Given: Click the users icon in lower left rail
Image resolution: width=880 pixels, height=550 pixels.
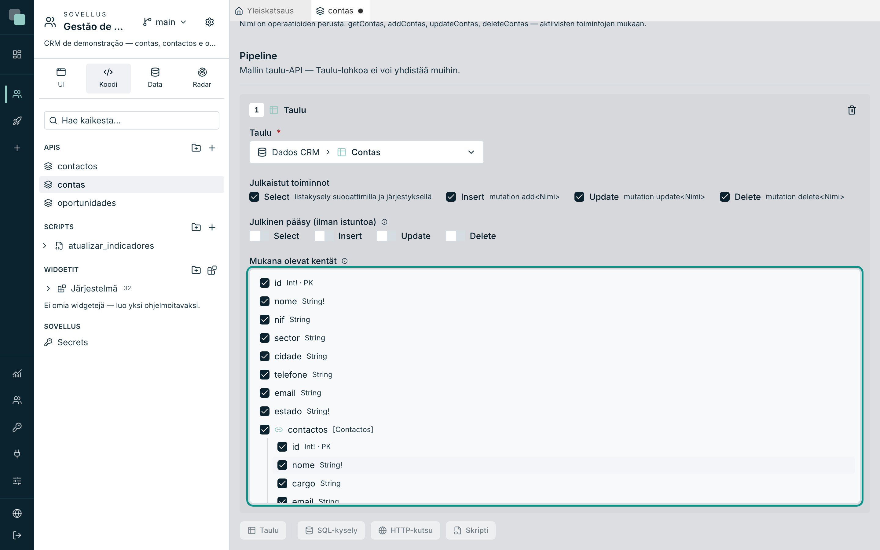Looking at the screenshot, I should pos(17,400).
